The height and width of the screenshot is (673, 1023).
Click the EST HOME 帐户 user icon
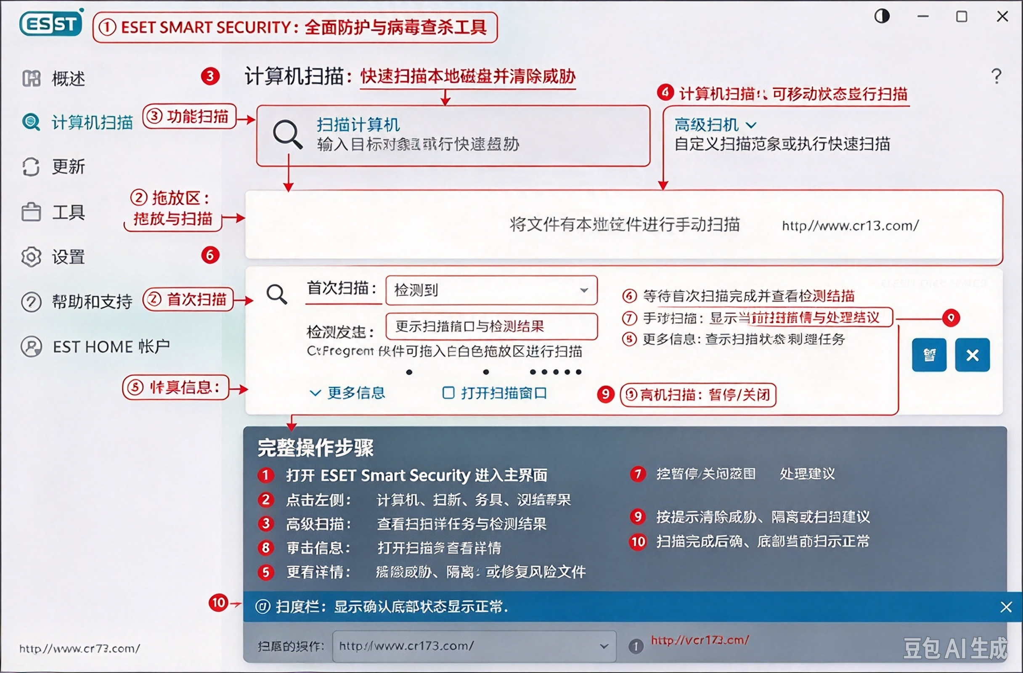pyautogui.click(x=31, y=346)
